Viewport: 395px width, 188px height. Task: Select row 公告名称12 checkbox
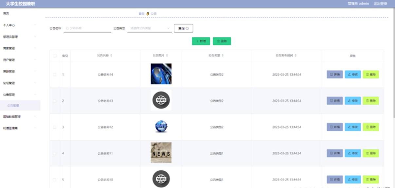coord(55,127)
